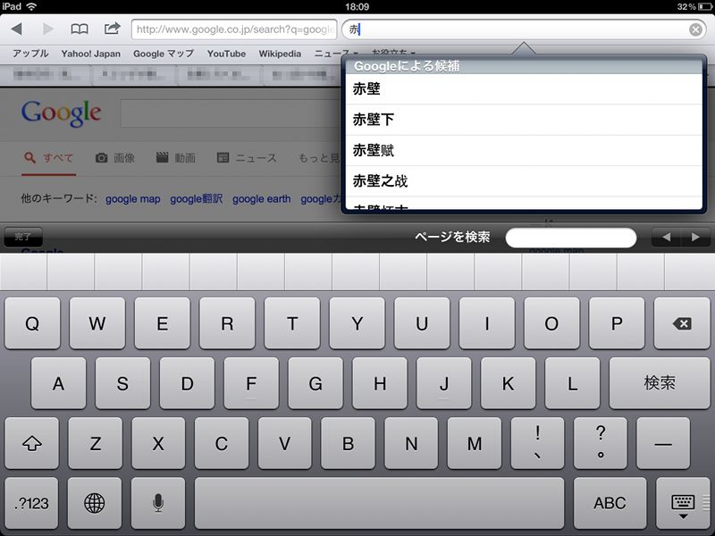Tap the shift arrow key
The height and width of the screenshot is (536, 715).
[31, 443]
